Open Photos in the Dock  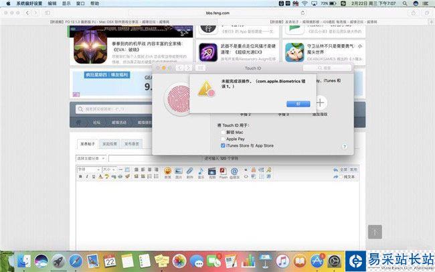[179, 262]
